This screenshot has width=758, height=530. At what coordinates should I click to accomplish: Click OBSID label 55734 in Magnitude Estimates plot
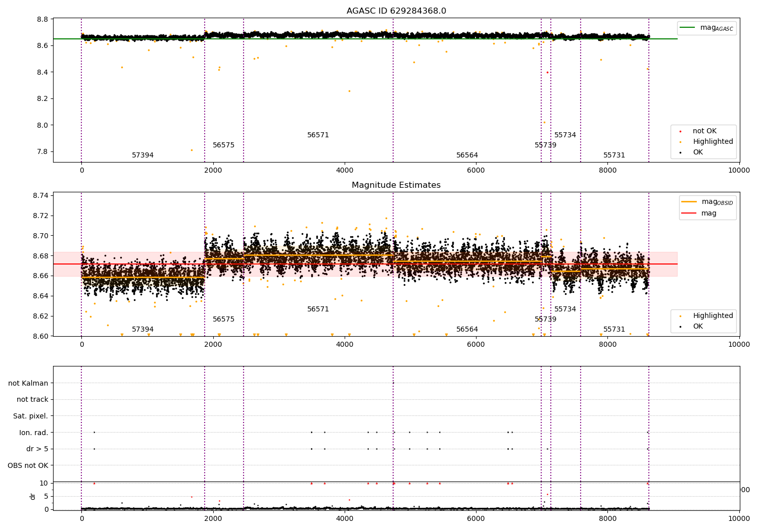pos(565,309)
